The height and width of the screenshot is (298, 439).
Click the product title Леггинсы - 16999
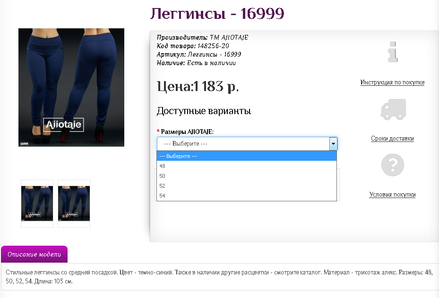(x=217, y=14)
